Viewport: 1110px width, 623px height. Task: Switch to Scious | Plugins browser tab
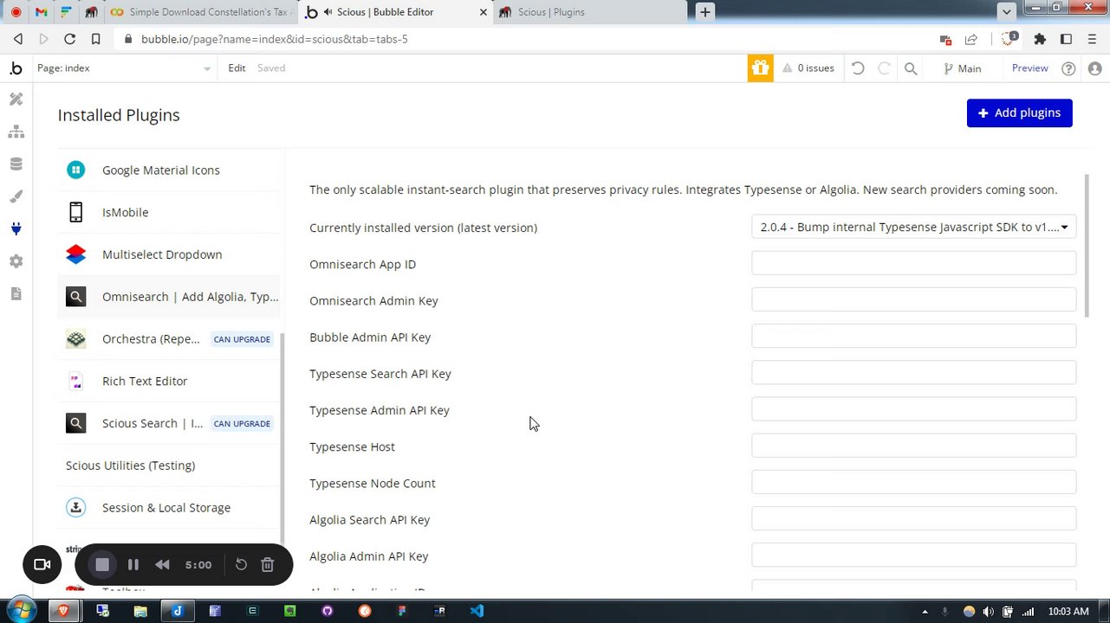(x=591, y=12)
